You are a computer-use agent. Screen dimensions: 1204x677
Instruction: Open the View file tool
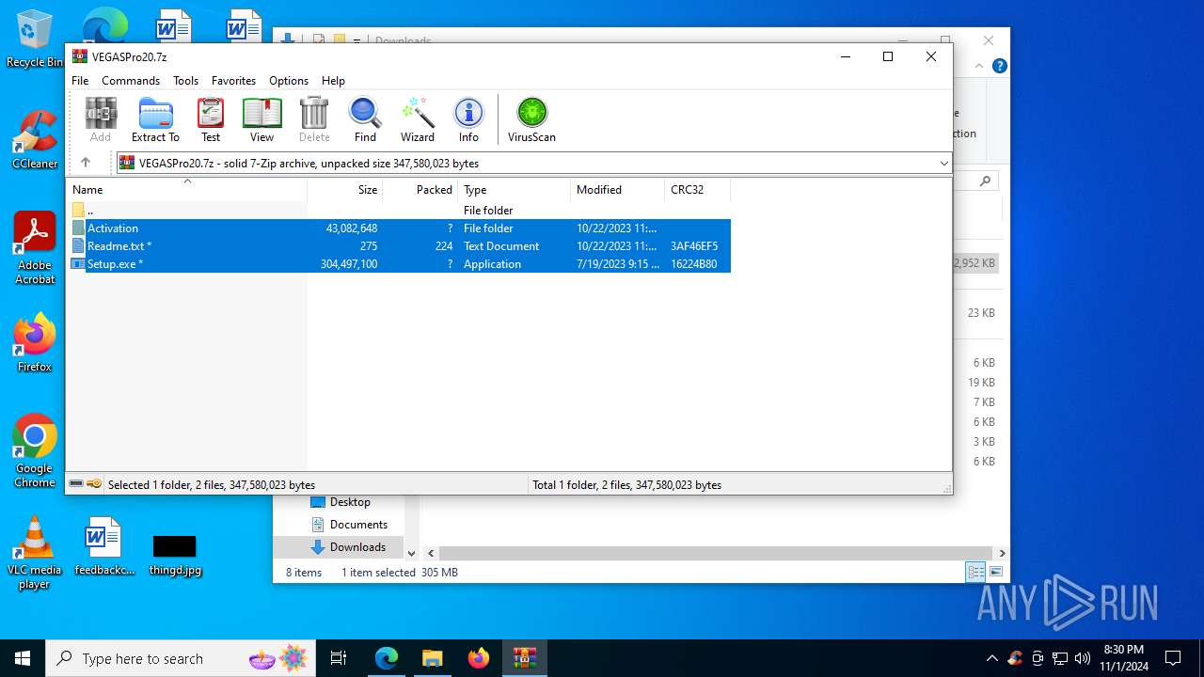261,119
